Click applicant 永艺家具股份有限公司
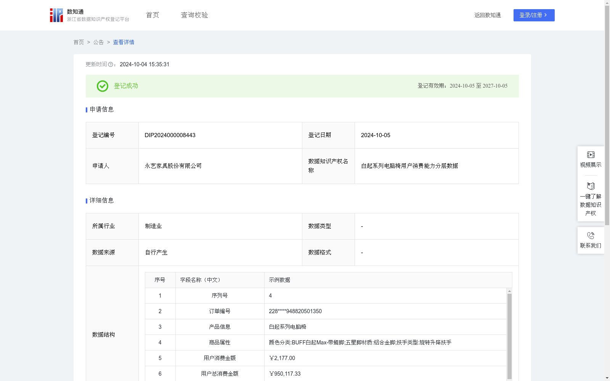 [x=173, y=166]
